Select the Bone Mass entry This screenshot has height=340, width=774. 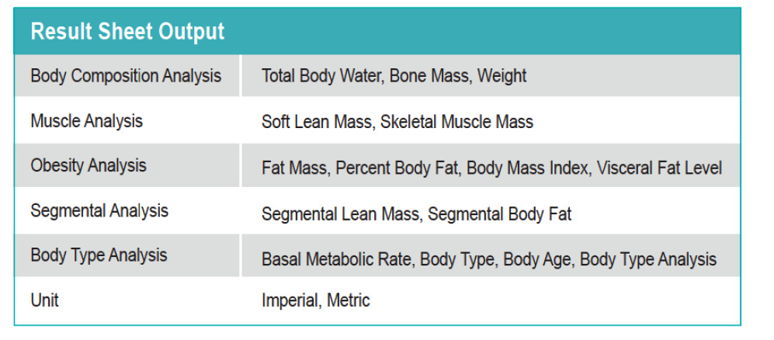point(429,76)
